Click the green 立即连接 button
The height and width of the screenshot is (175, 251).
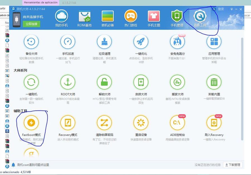(x=31, y=24)
